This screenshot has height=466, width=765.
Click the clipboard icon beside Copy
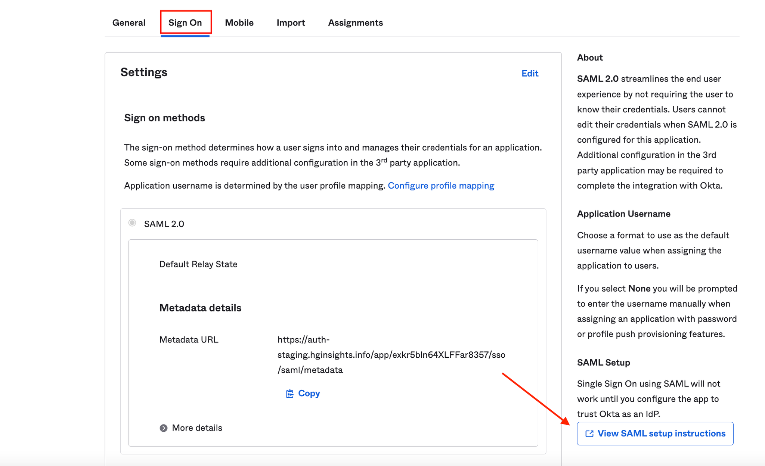(x=289, y=394)
